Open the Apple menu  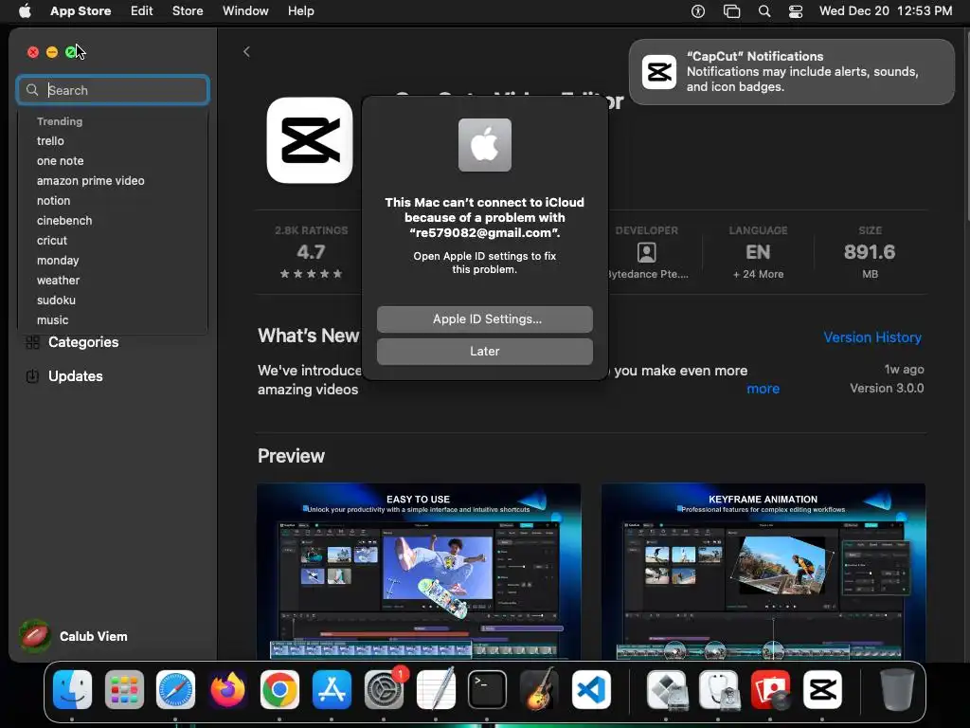point(25,10)
